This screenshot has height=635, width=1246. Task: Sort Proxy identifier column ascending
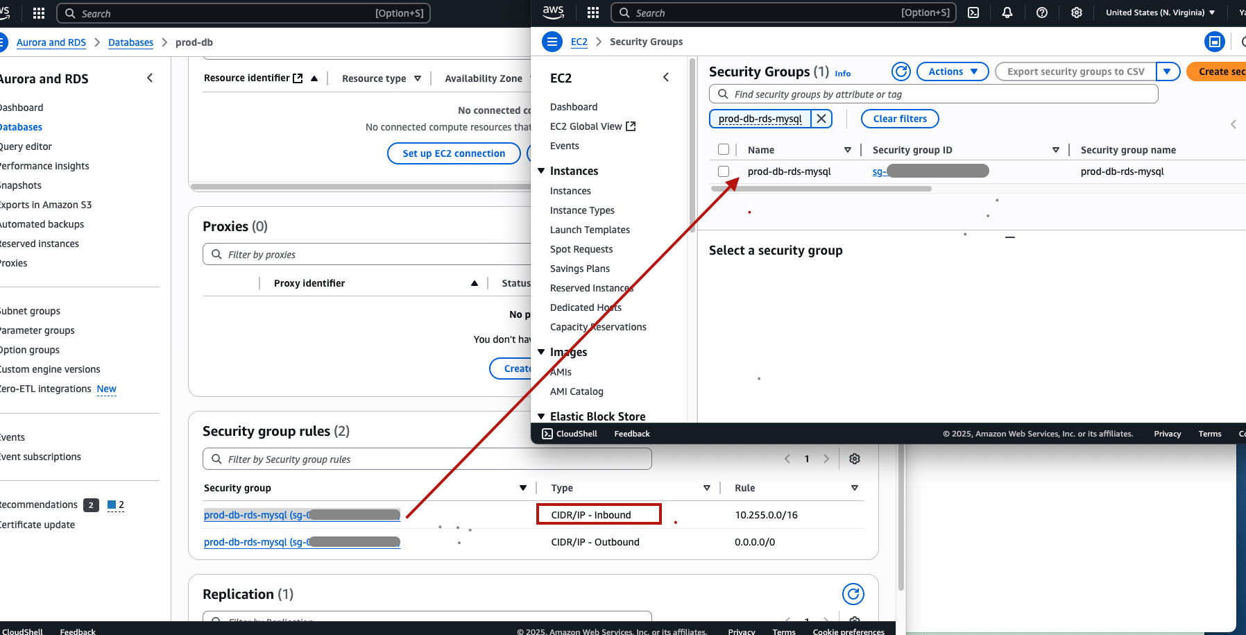pyautogui.click(x=475, y=283)
